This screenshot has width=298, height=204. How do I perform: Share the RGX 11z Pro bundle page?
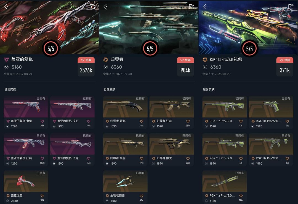point(291,7)
